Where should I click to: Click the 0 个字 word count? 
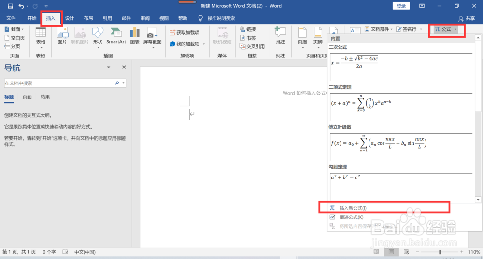pyautogui.click(x=49, y=252)
